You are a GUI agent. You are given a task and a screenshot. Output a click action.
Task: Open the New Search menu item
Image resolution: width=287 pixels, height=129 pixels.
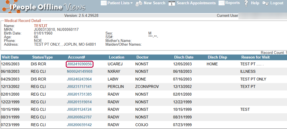pyautogui.click(x=154, y=3)
